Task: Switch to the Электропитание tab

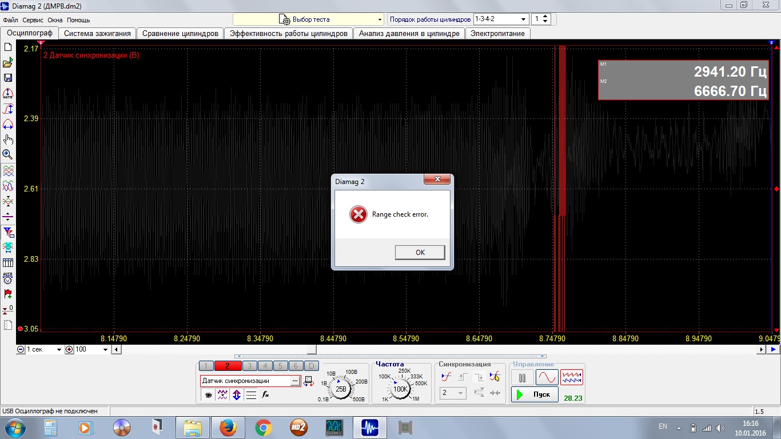Action: click(x=497, y=33)
